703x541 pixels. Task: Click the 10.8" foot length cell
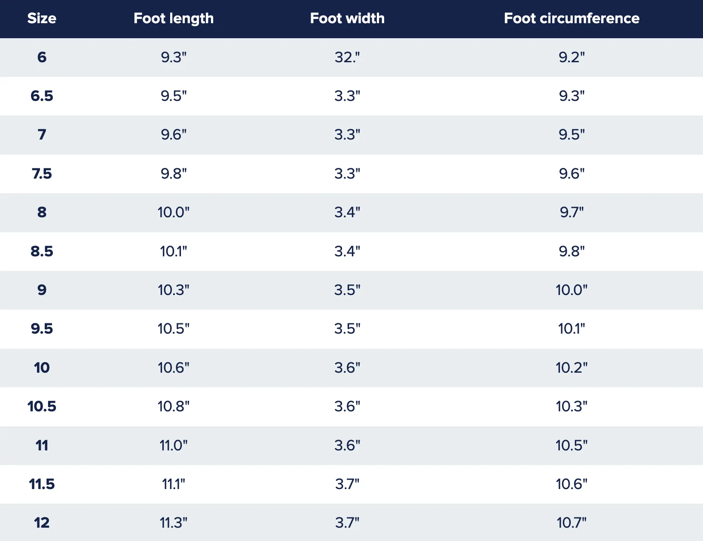(x=174, y=406)
